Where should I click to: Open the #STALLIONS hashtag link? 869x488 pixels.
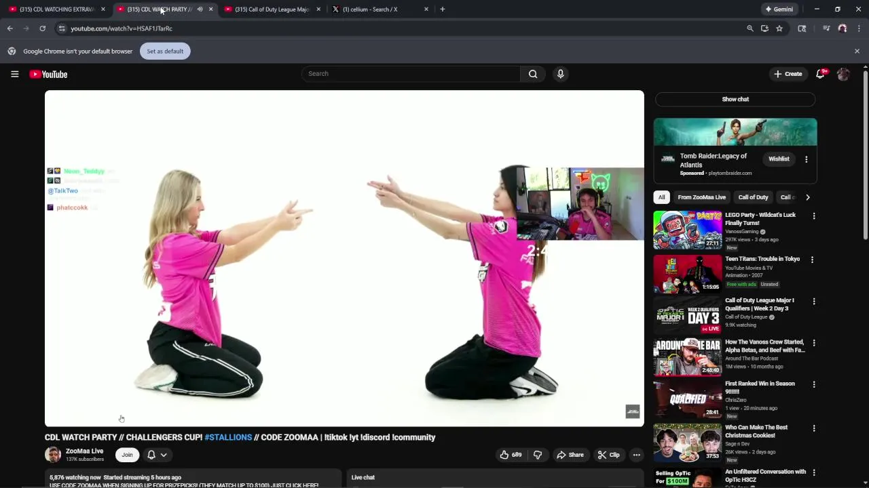point(228,438)
